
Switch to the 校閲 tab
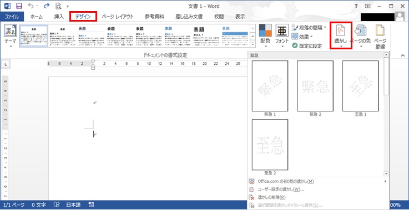(219, 17)
